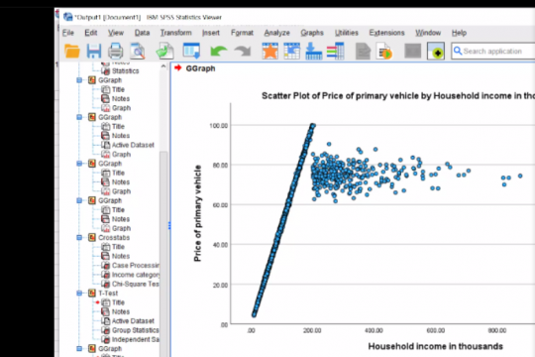Click the Chi-Square Tests table icon
The height and width of the screenshot is (357, 535).
tap(106, 284)
